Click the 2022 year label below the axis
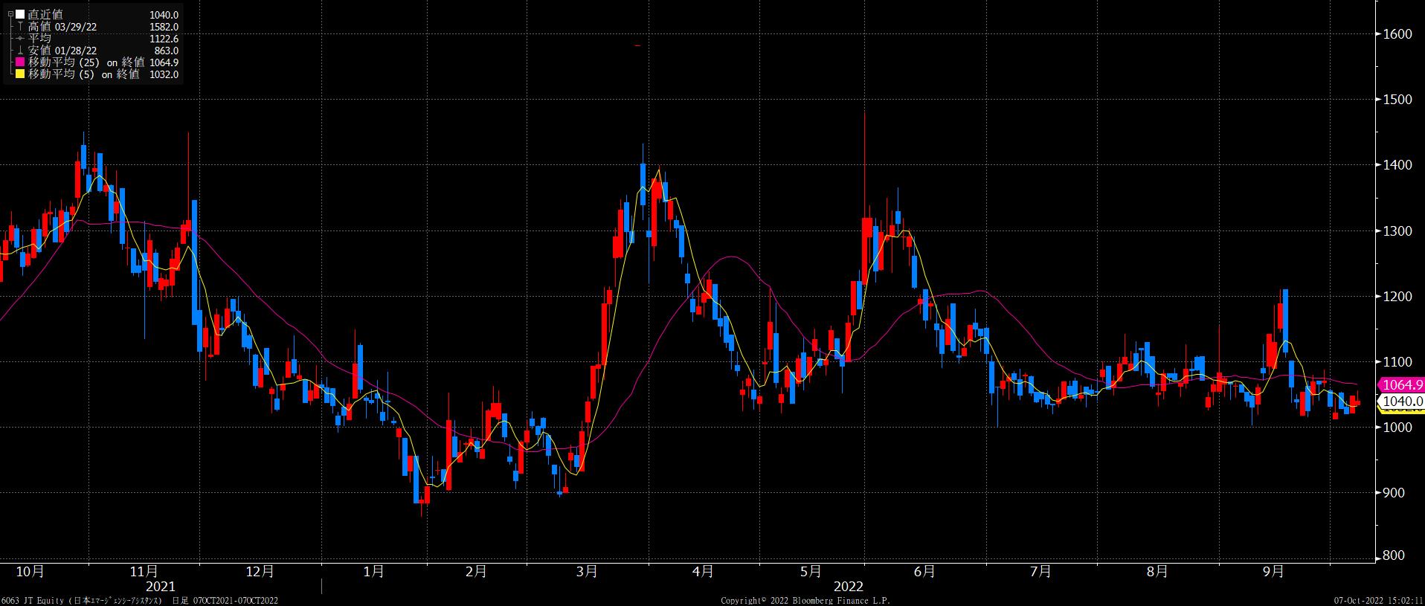Image resolution: width=1425 pixels, height=606 pixels. coord(848,587)
